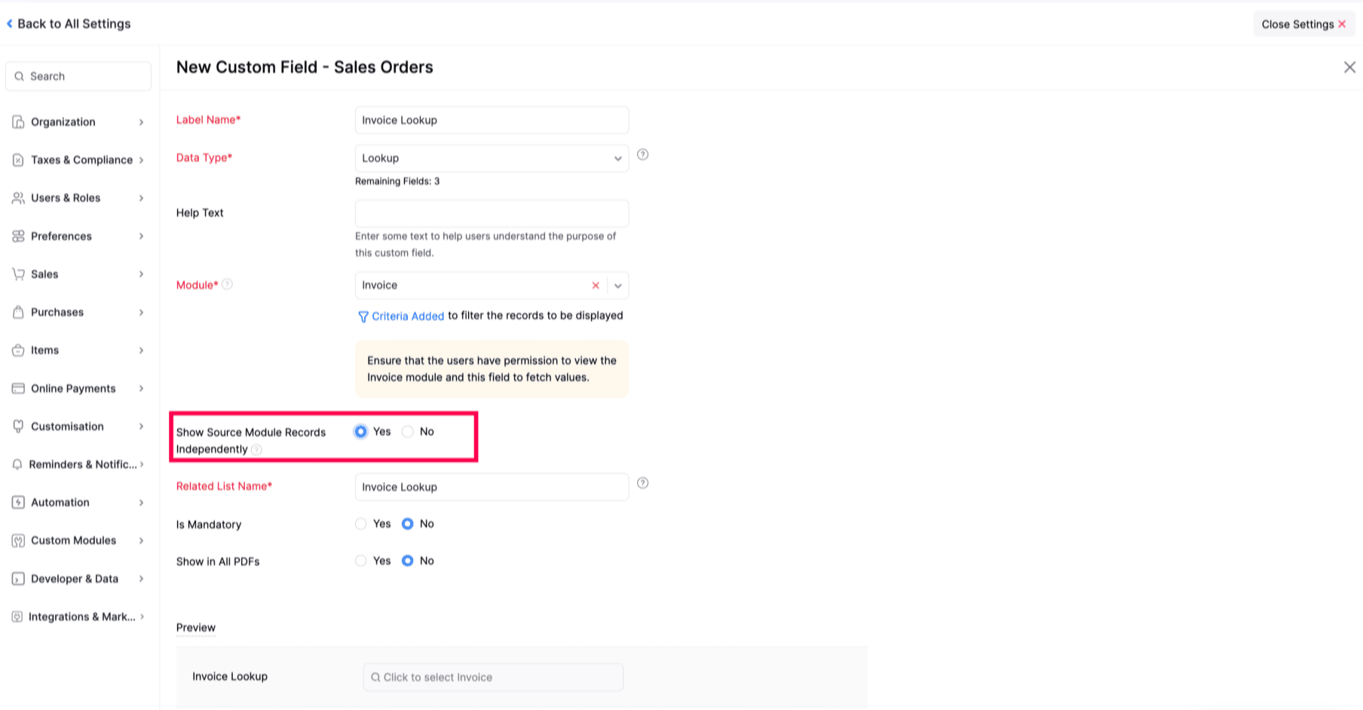The height and width of the screenshot is (710, 1363).
Task: Click the preview Invoice Lookup search box
Action: pyautogui.click(x=493, y=677)
